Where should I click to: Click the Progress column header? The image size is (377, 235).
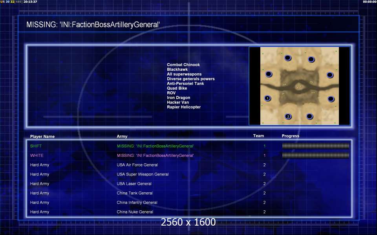click(x=290, y=136)
